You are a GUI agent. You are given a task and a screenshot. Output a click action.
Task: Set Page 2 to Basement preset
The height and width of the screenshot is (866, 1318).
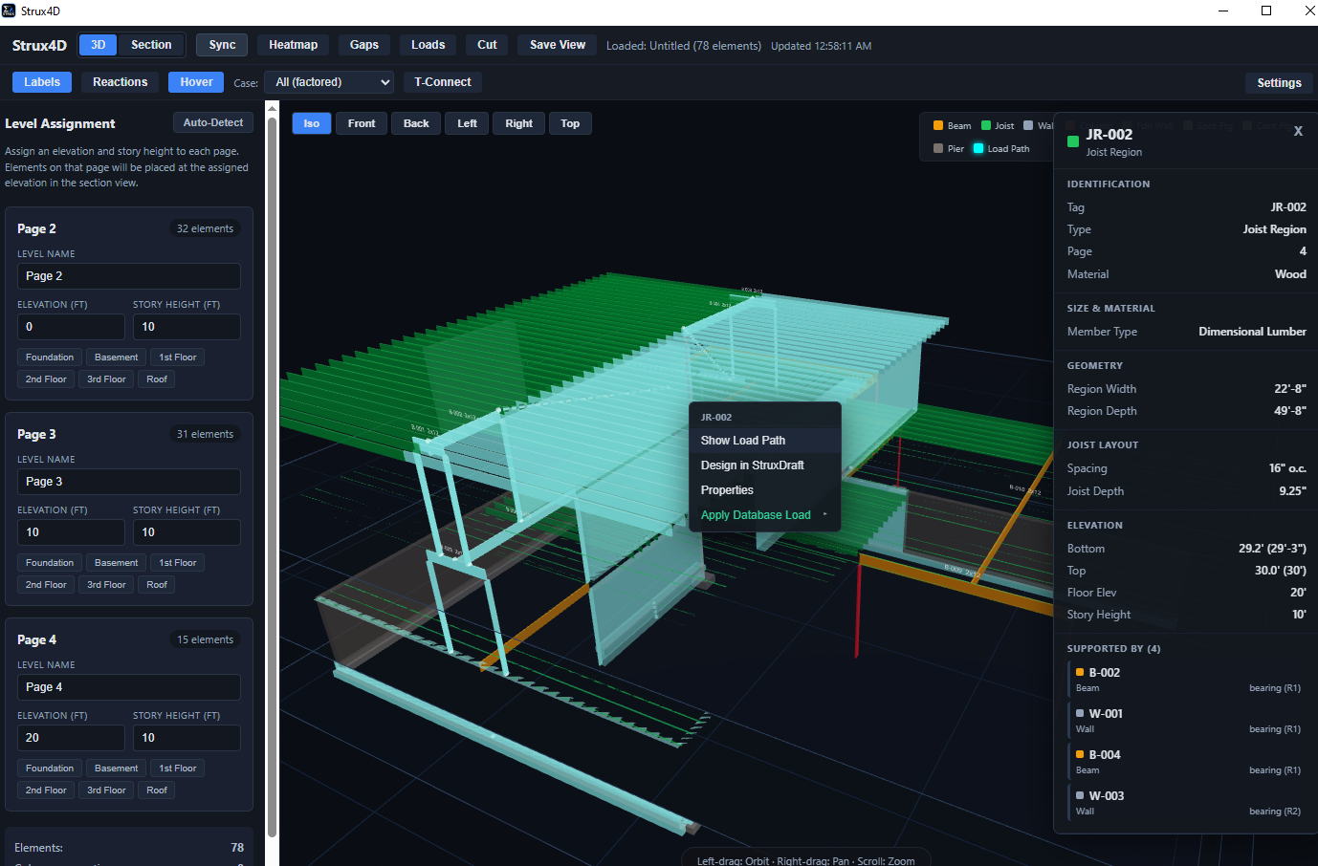(117, 357)
